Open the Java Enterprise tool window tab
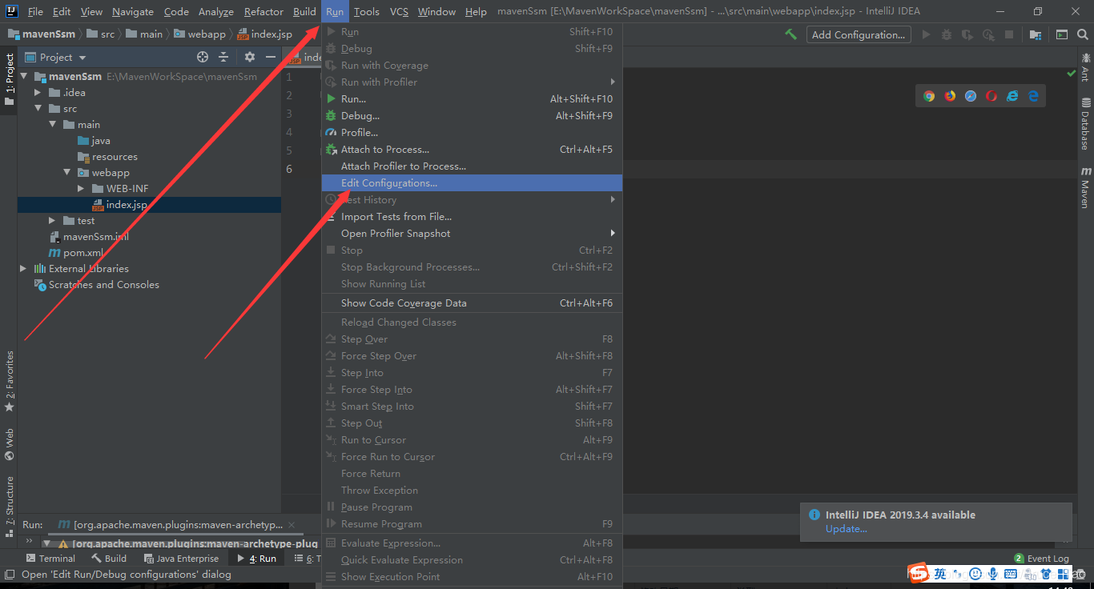 click(x=181, y=559)
